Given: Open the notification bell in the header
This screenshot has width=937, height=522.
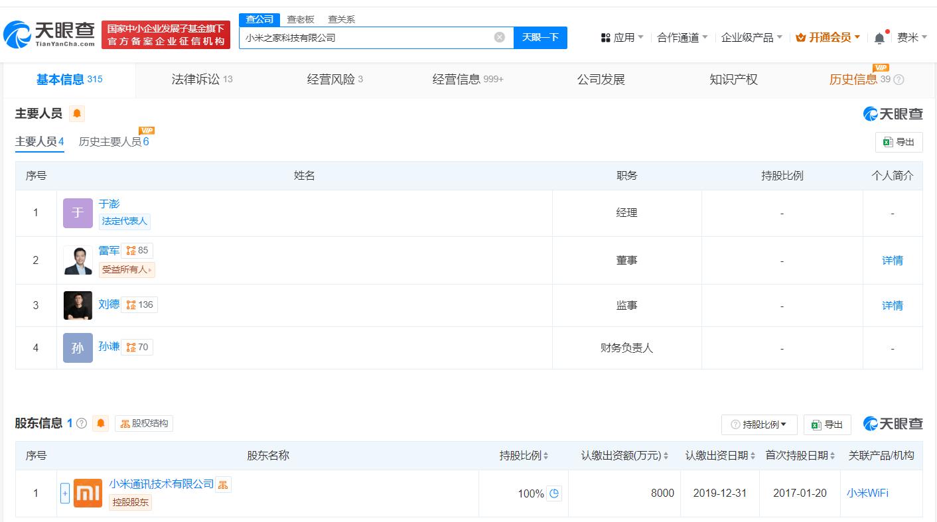Looking at the screenshot, I should (x=879, y=38).
